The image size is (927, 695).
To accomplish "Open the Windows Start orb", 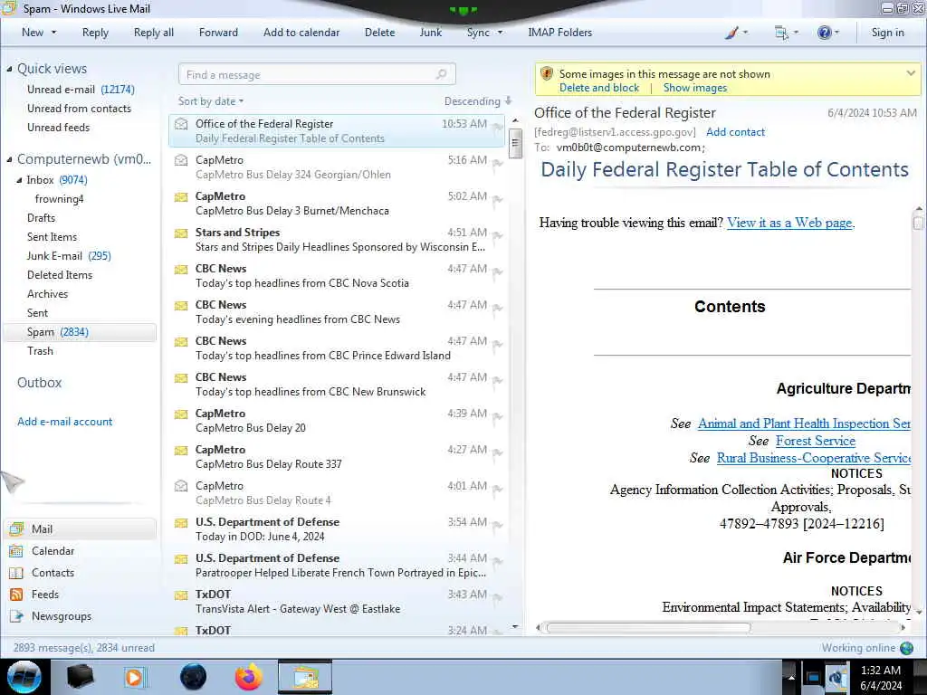I will (24, 677).
